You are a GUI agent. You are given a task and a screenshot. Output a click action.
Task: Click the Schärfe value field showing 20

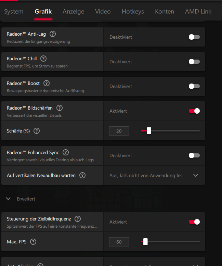coord(119,131)
